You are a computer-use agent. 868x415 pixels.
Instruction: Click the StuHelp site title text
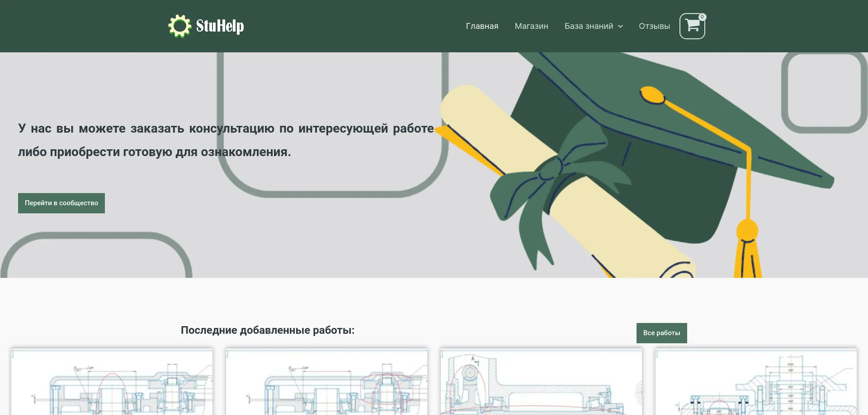(x=220, y=26)
